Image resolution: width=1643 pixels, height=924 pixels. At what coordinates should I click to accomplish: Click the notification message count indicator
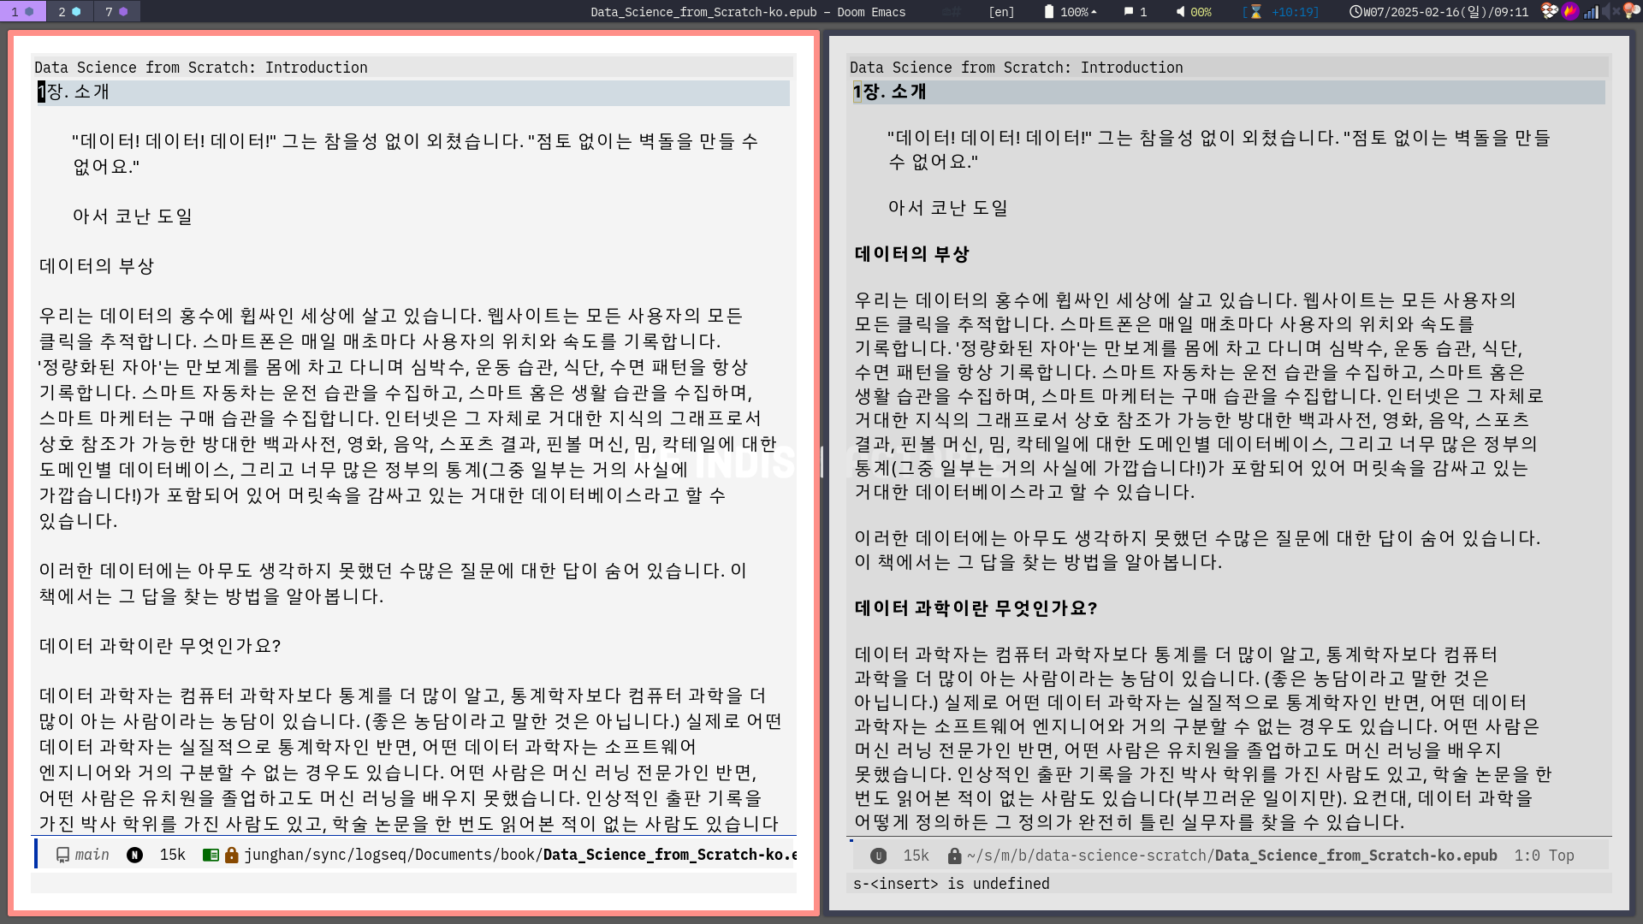[x=1135, y=12]
